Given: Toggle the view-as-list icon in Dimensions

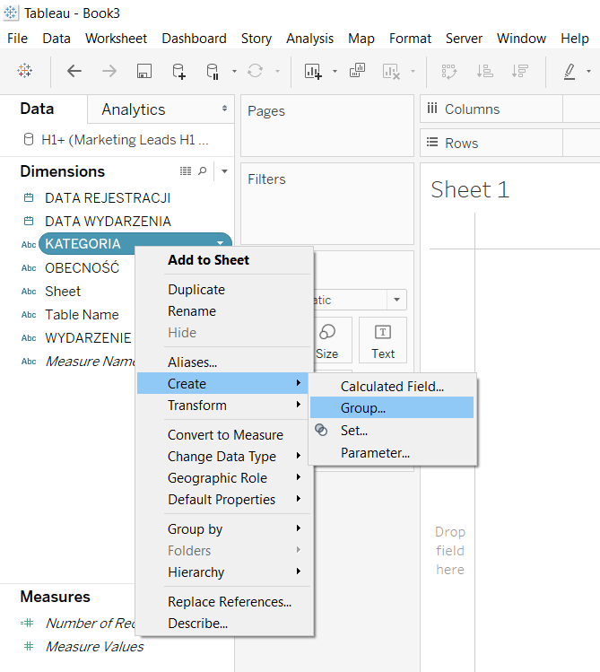Looking at the screenshot, I should coord(186,171).
